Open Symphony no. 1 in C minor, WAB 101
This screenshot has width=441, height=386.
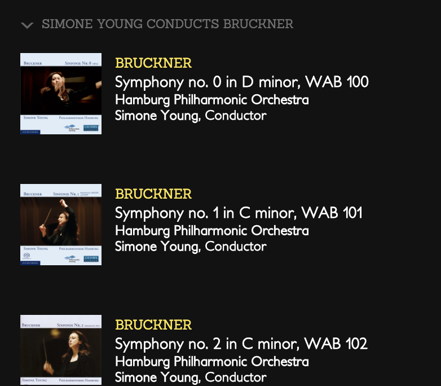239,213
